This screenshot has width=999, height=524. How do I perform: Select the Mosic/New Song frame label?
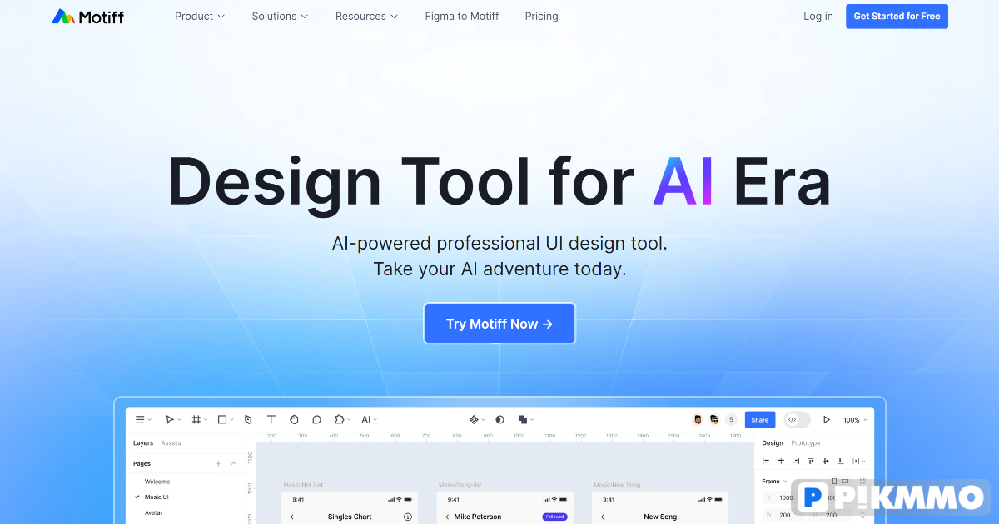pos(617,485)
